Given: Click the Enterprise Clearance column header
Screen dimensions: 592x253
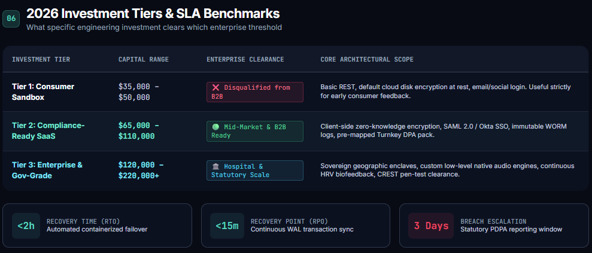Looking at the screenshot, I should pos(245,60).
